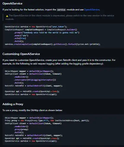The image size is (124, 147).
Task: Click sentence 'If you're looking for the fastest solution'
Action: (x=51, y=10)
